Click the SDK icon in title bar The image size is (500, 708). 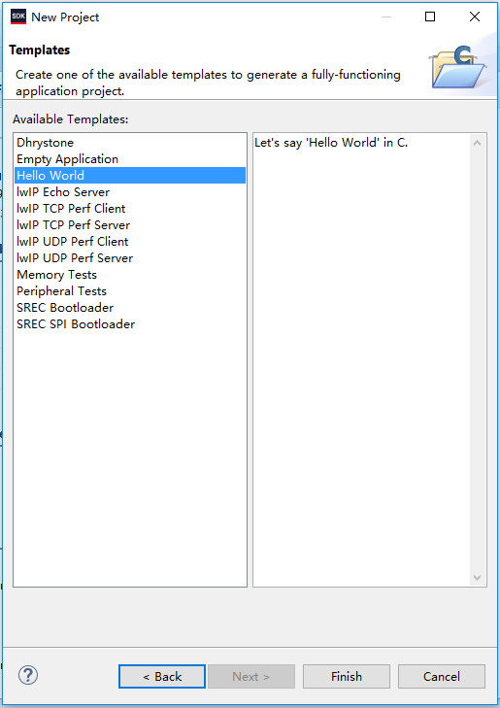tap(18, 17)
